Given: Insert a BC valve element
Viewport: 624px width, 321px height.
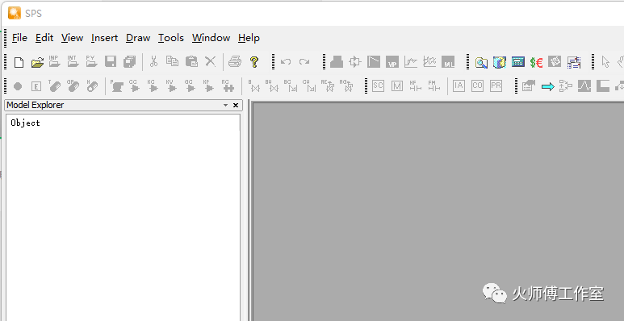Looking at the screenshot, I should click(291, 85).
